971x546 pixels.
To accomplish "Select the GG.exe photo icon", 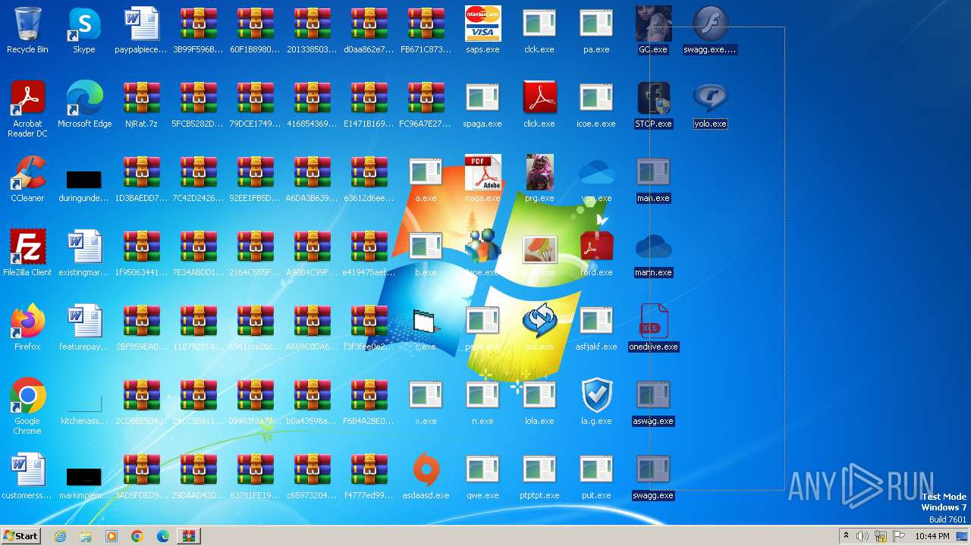I will click(x=653, y=30).
